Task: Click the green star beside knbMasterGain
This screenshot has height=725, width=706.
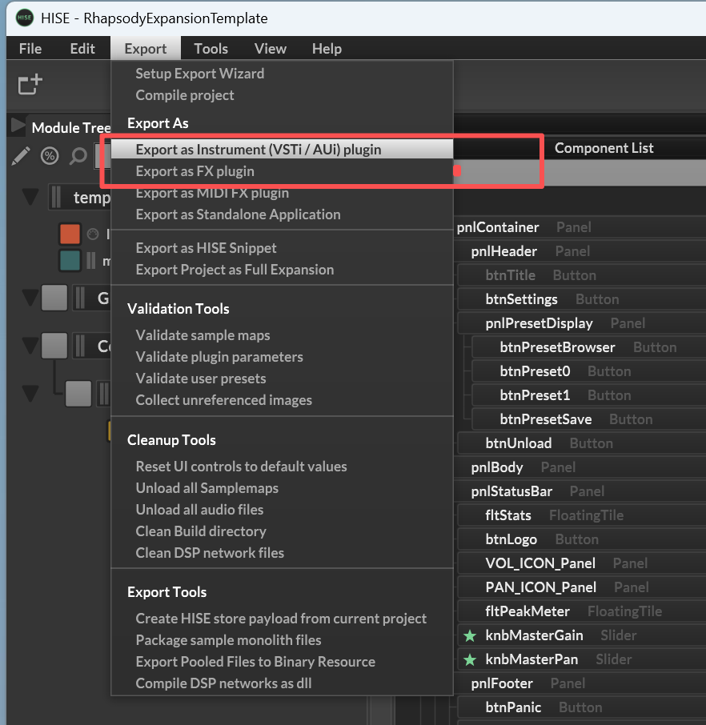Action: (470, 635)
